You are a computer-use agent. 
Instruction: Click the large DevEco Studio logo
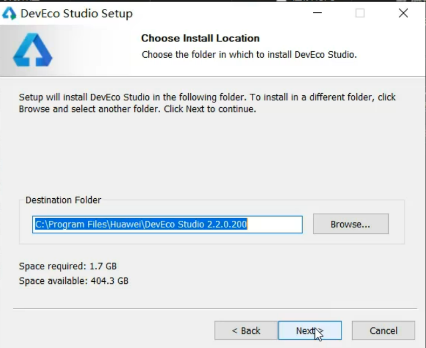click(32, 50)
